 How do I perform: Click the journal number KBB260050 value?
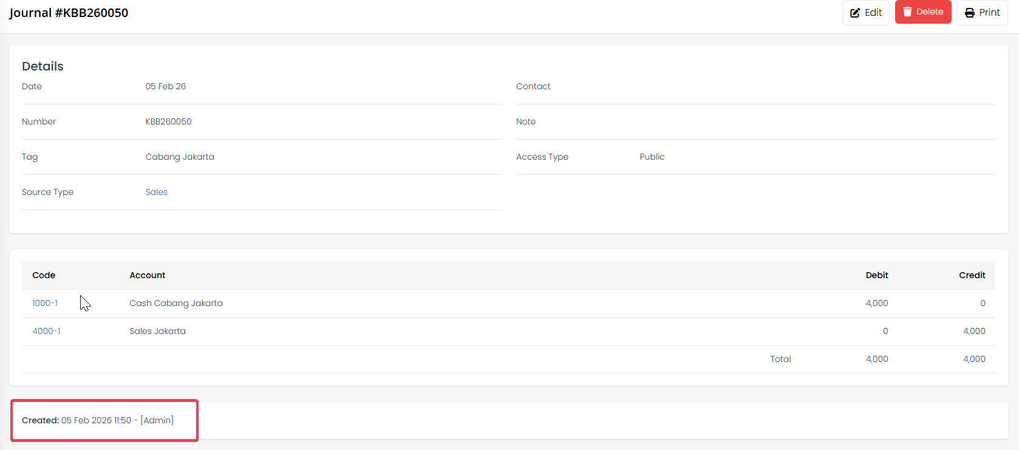pyautogui.click(x=168, y=121)
